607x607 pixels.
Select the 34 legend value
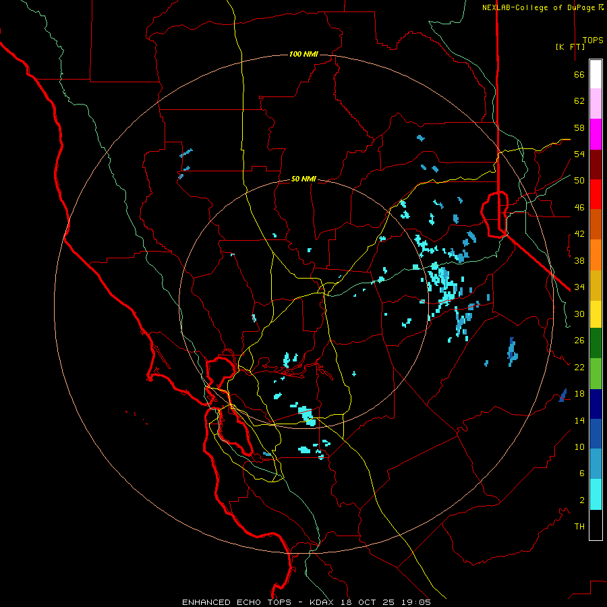click(579, 287)
